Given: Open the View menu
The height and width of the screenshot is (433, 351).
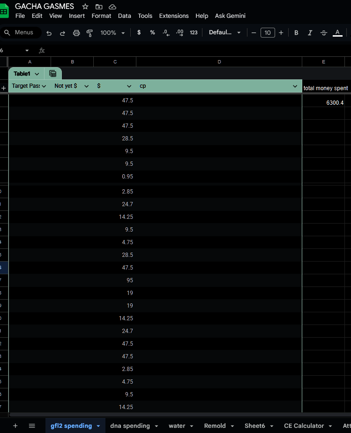Looking at the screenshot, I should tap(55, 16).
